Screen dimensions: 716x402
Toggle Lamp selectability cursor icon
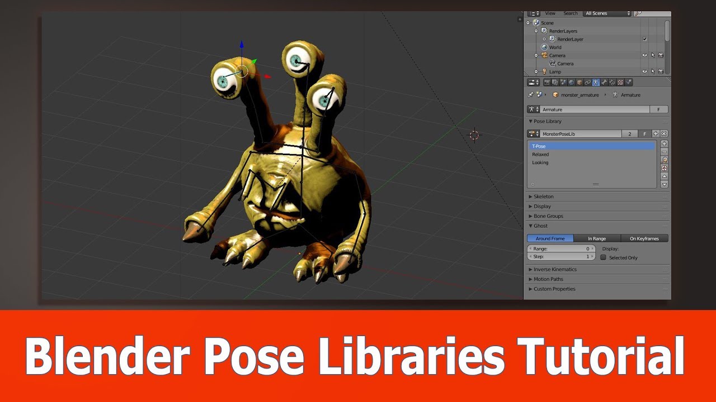(x=653, y=71)
